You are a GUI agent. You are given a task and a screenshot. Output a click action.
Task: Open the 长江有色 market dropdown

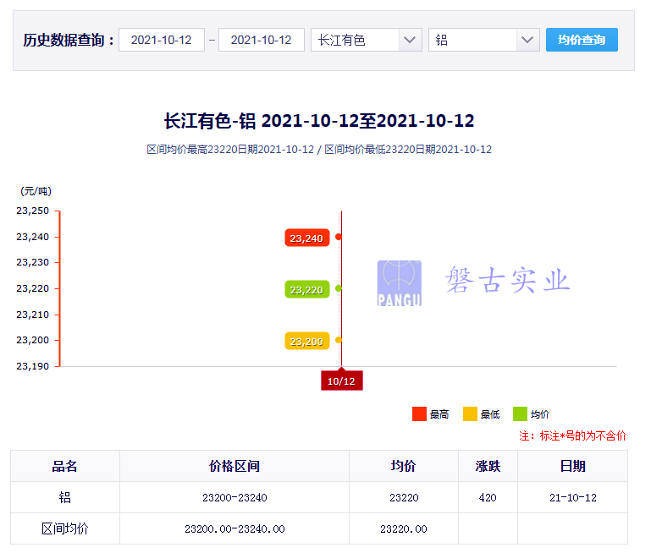[367, 40]
